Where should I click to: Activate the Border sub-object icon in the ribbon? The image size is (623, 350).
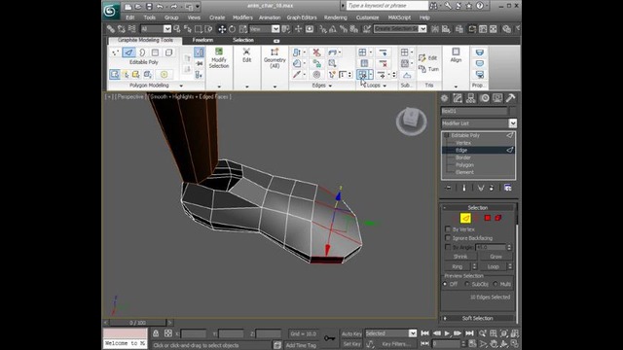coord(142,52)
